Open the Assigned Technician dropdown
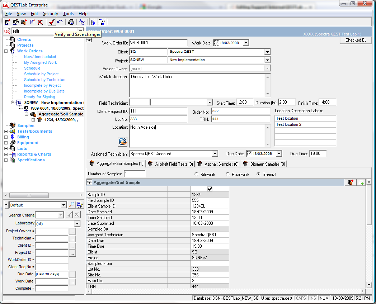376x304 pixels. (215, 154)
